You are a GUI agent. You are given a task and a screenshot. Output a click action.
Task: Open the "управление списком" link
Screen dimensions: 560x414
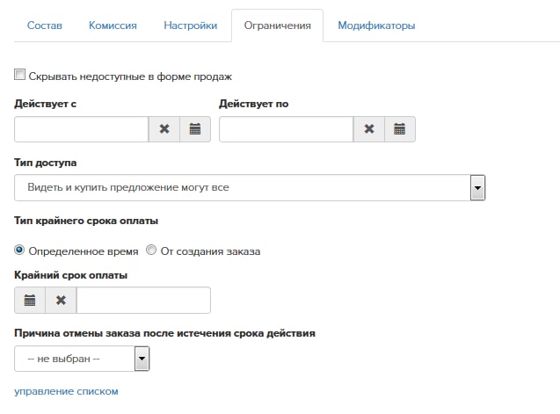pyautogui.click(x=66, y=391)
